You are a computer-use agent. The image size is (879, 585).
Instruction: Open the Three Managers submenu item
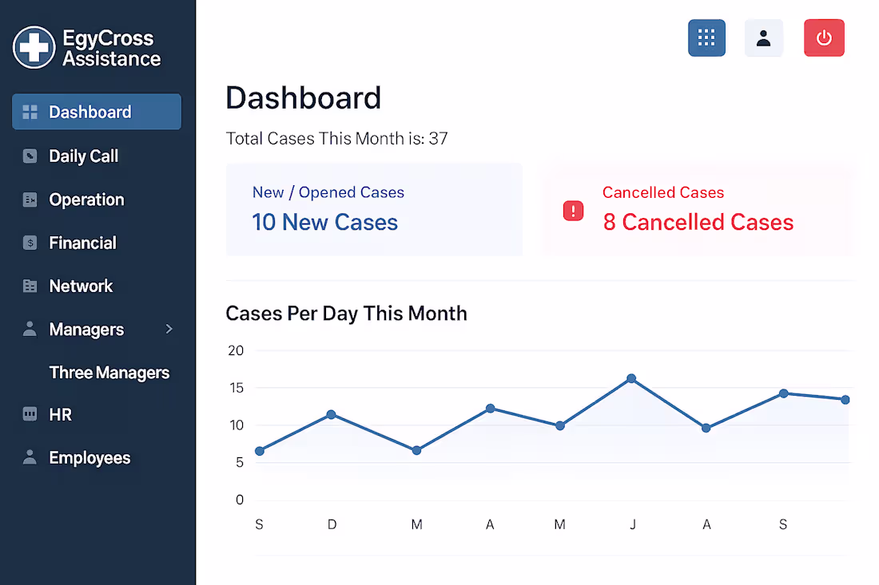click(109, 372)
